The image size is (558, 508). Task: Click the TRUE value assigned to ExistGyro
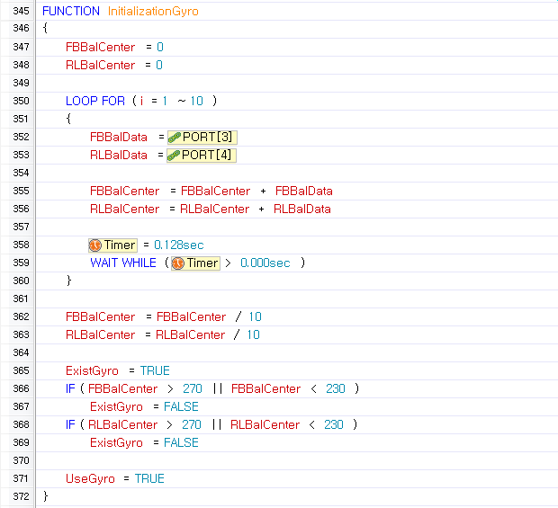click(155, 370)
